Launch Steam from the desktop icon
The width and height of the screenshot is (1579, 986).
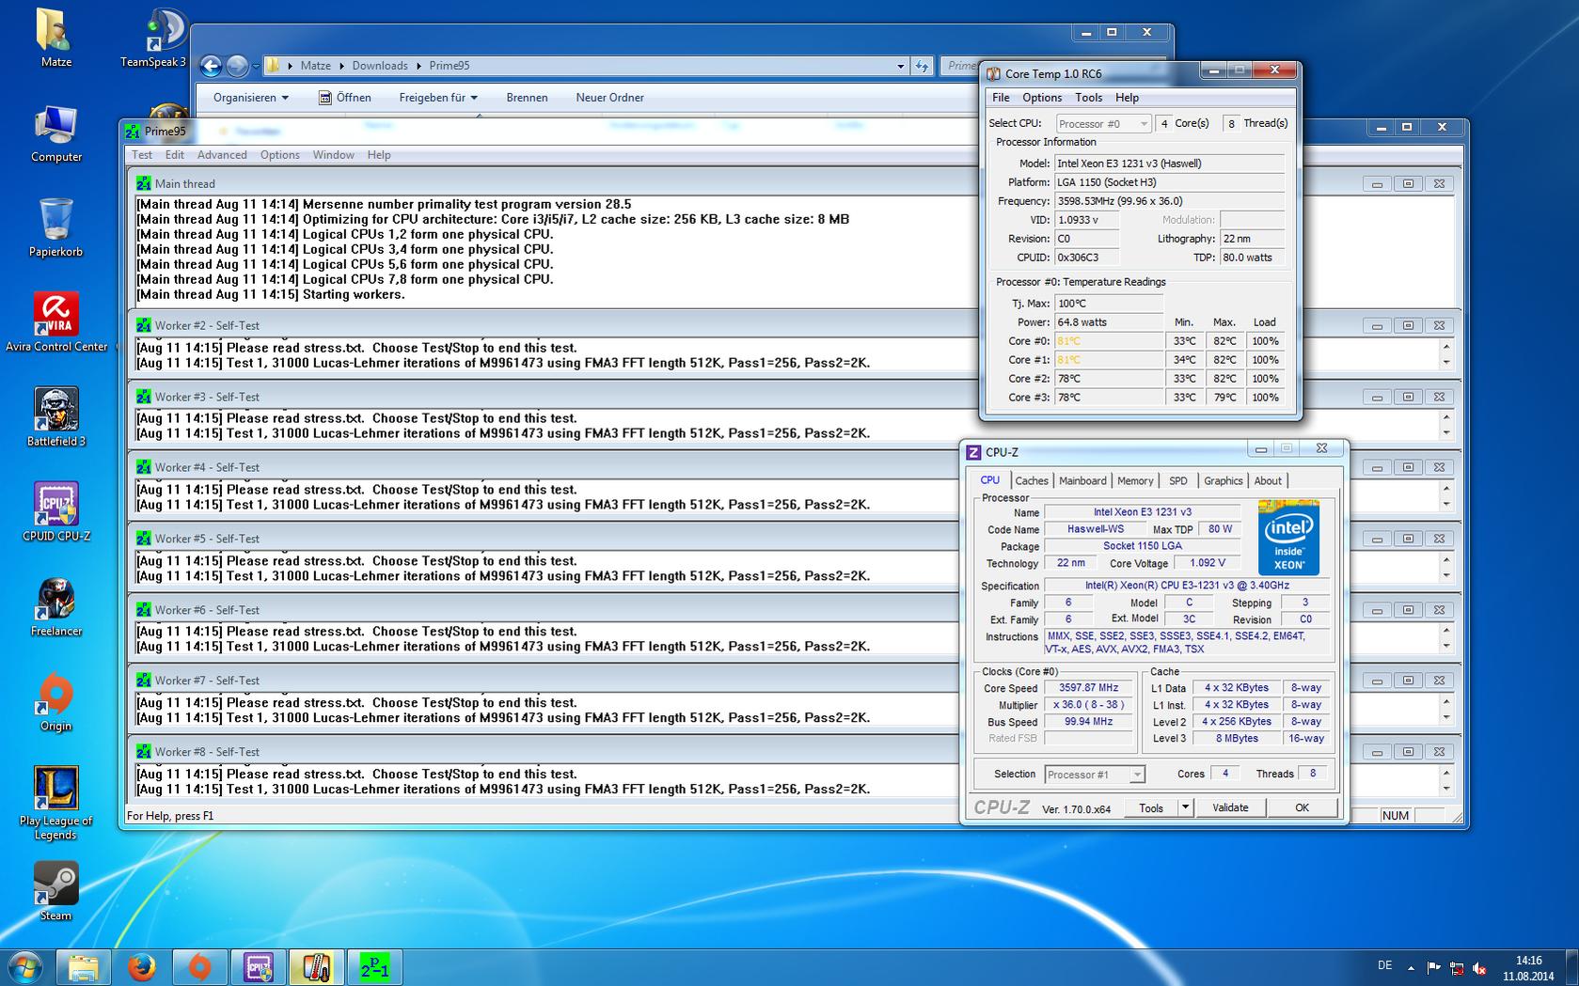pyautogui.click(x=55, y=885)
